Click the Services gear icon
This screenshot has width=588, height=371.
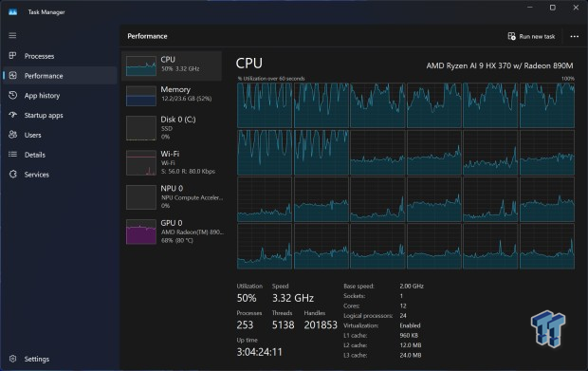(12, 174)
